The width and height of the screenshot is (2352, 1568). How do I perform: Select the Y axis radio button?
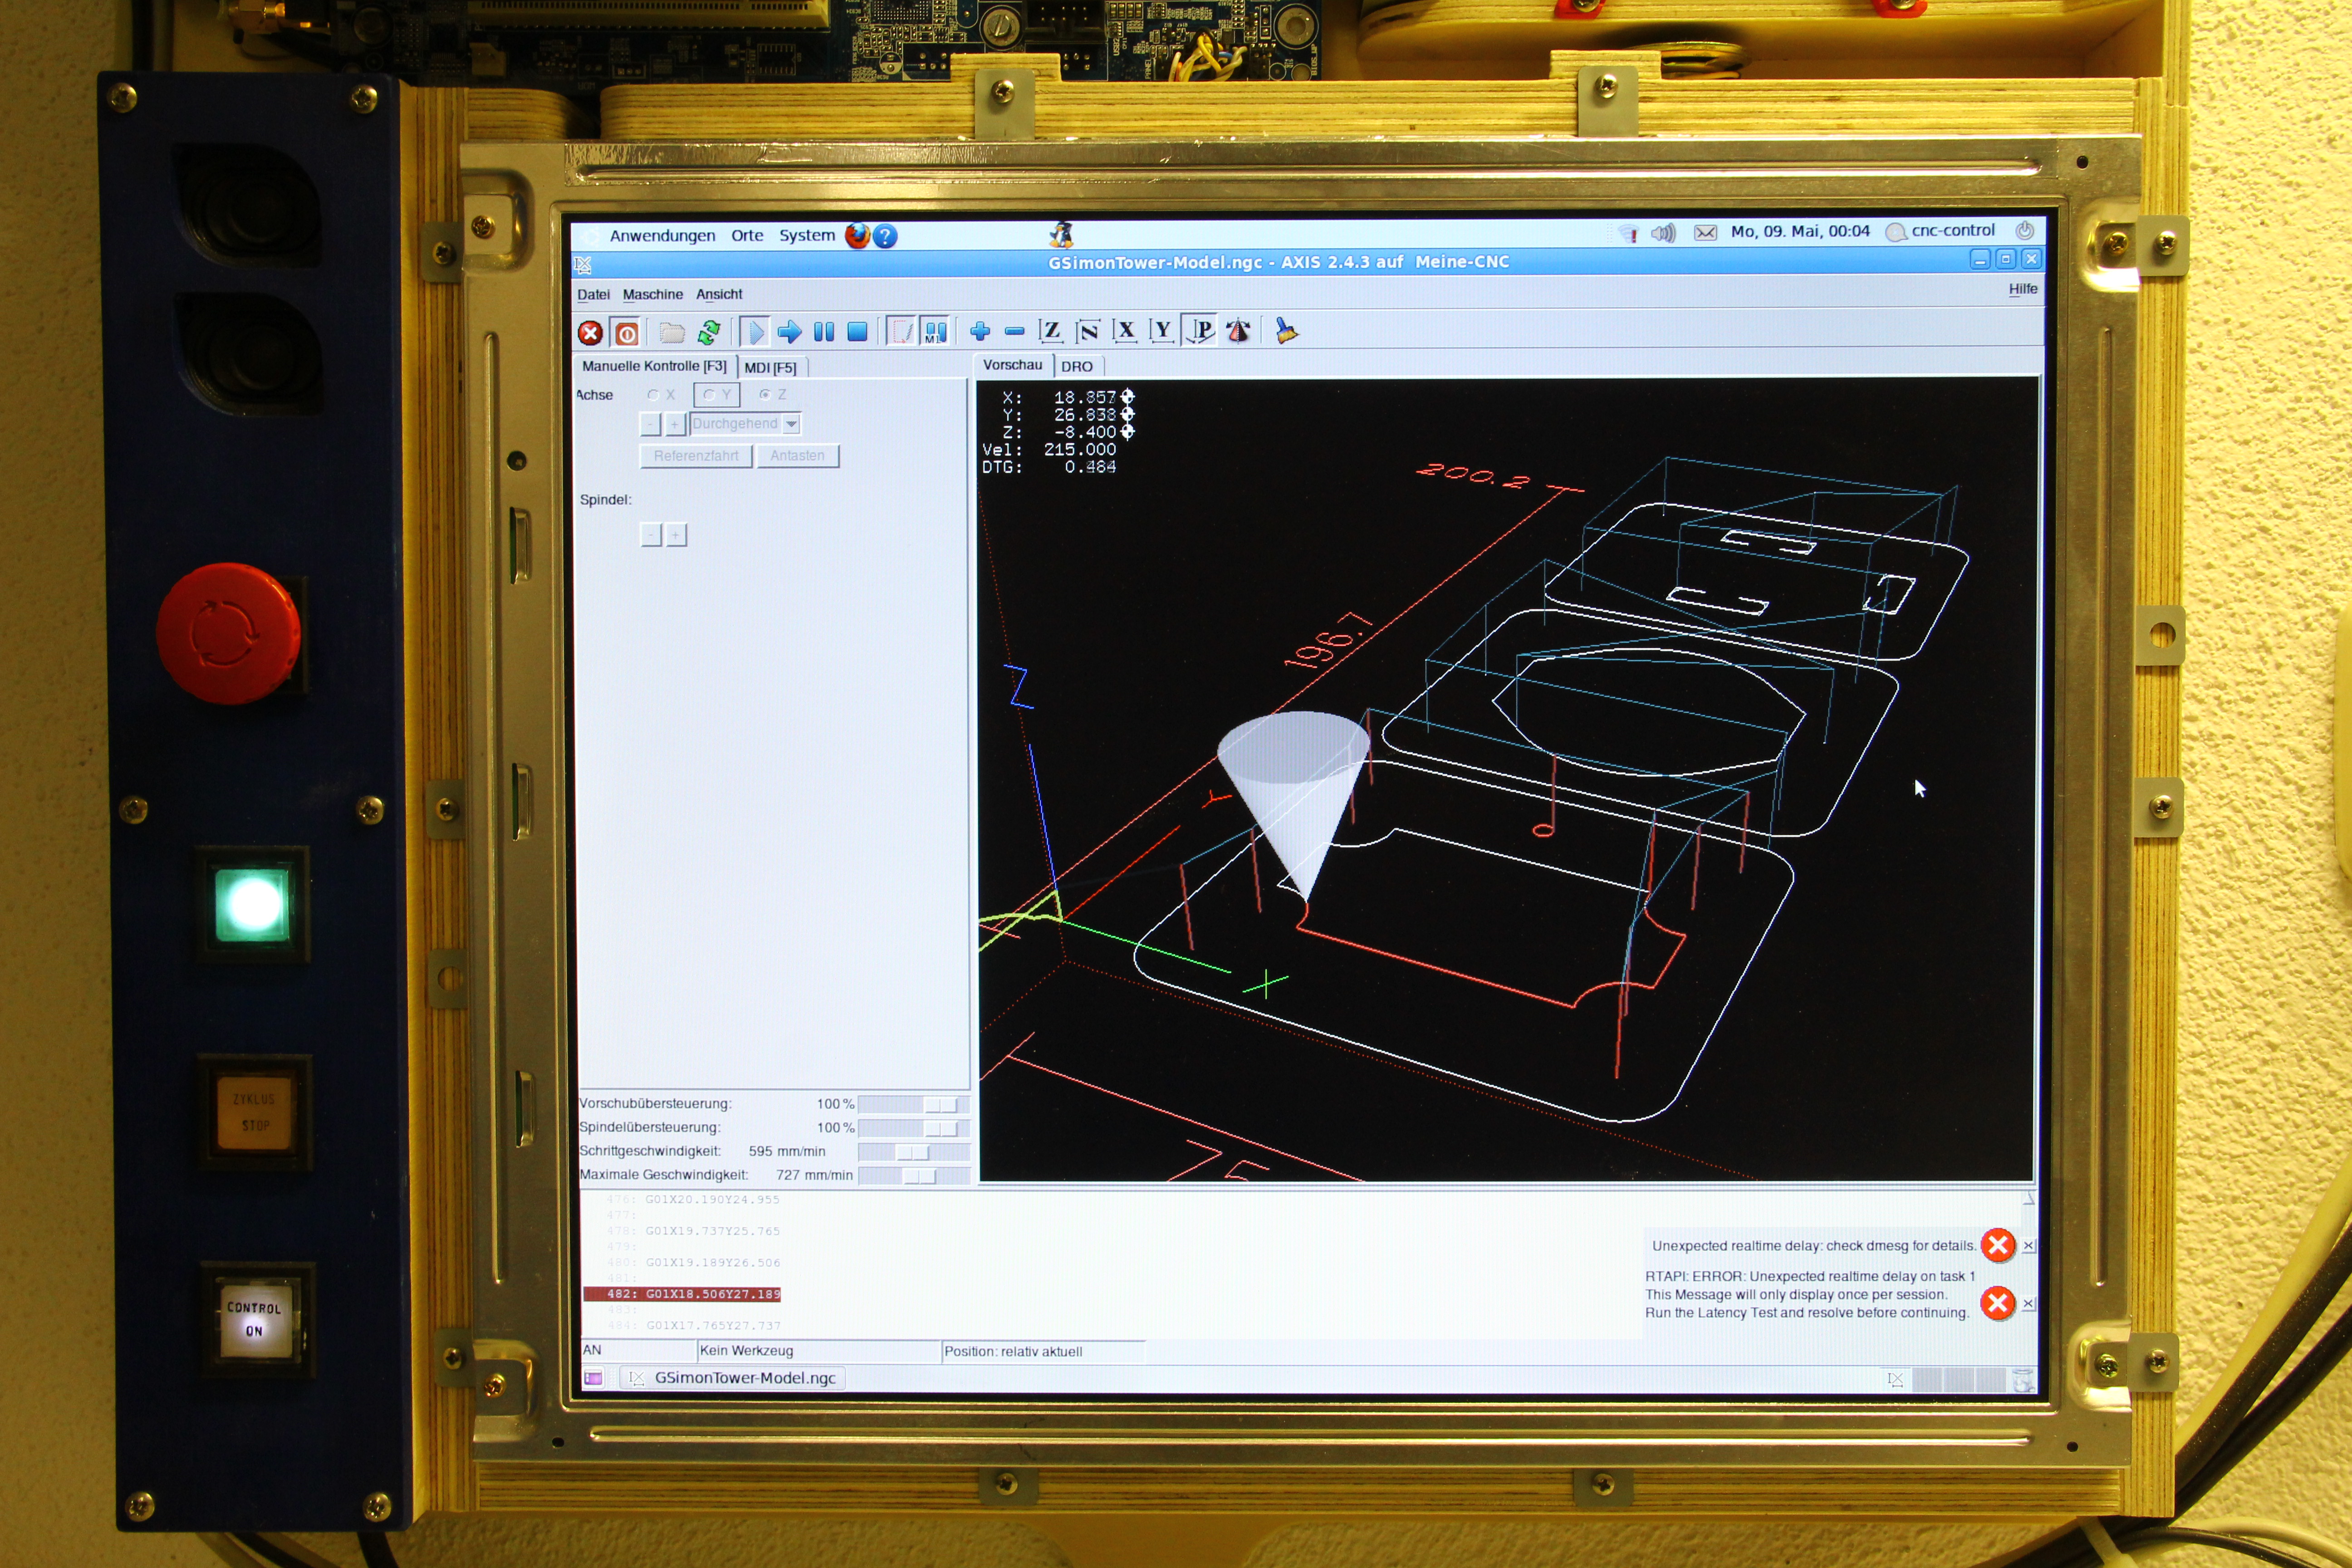(x=710, y=395)
